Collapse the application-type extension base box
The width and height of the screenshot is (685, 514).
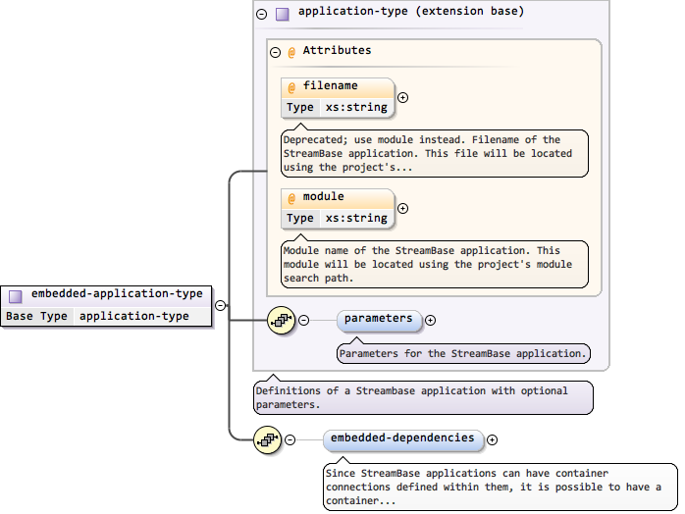point(261,14)
